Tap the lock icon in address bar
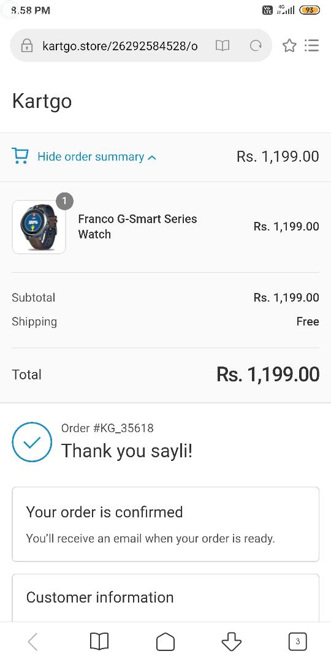 27,45
